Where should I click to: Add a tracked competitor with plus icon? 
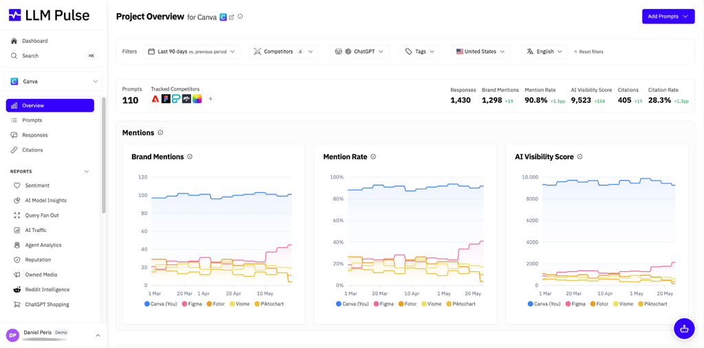point(210,99)
